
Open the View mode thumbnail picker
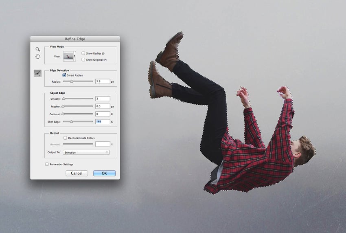pyautogui.click(x=69, y=56)
